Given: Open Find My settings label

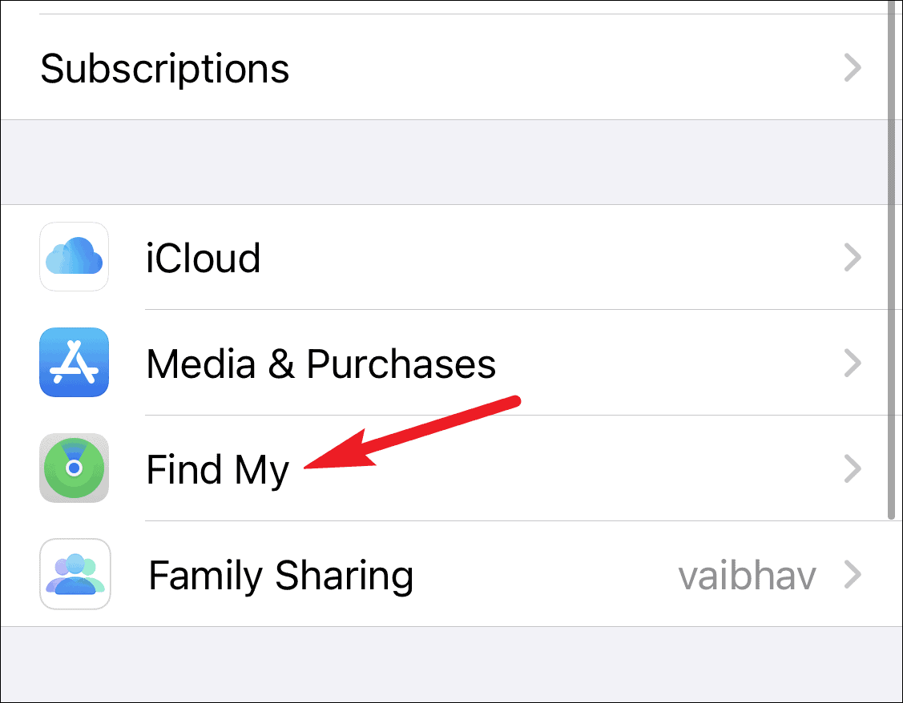Looking at the screenshot, I should 217,471.
